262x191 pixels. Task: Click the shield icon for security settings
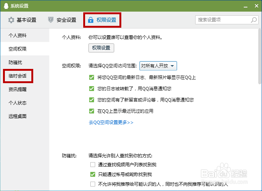[51, 20]
